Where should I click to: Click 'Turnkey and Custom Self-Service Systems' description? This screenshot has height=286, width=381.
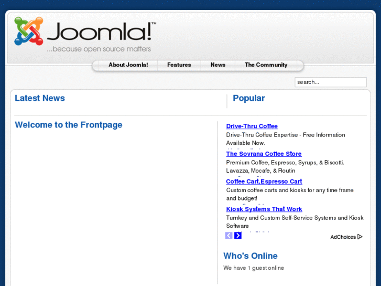tap(295, 222)
